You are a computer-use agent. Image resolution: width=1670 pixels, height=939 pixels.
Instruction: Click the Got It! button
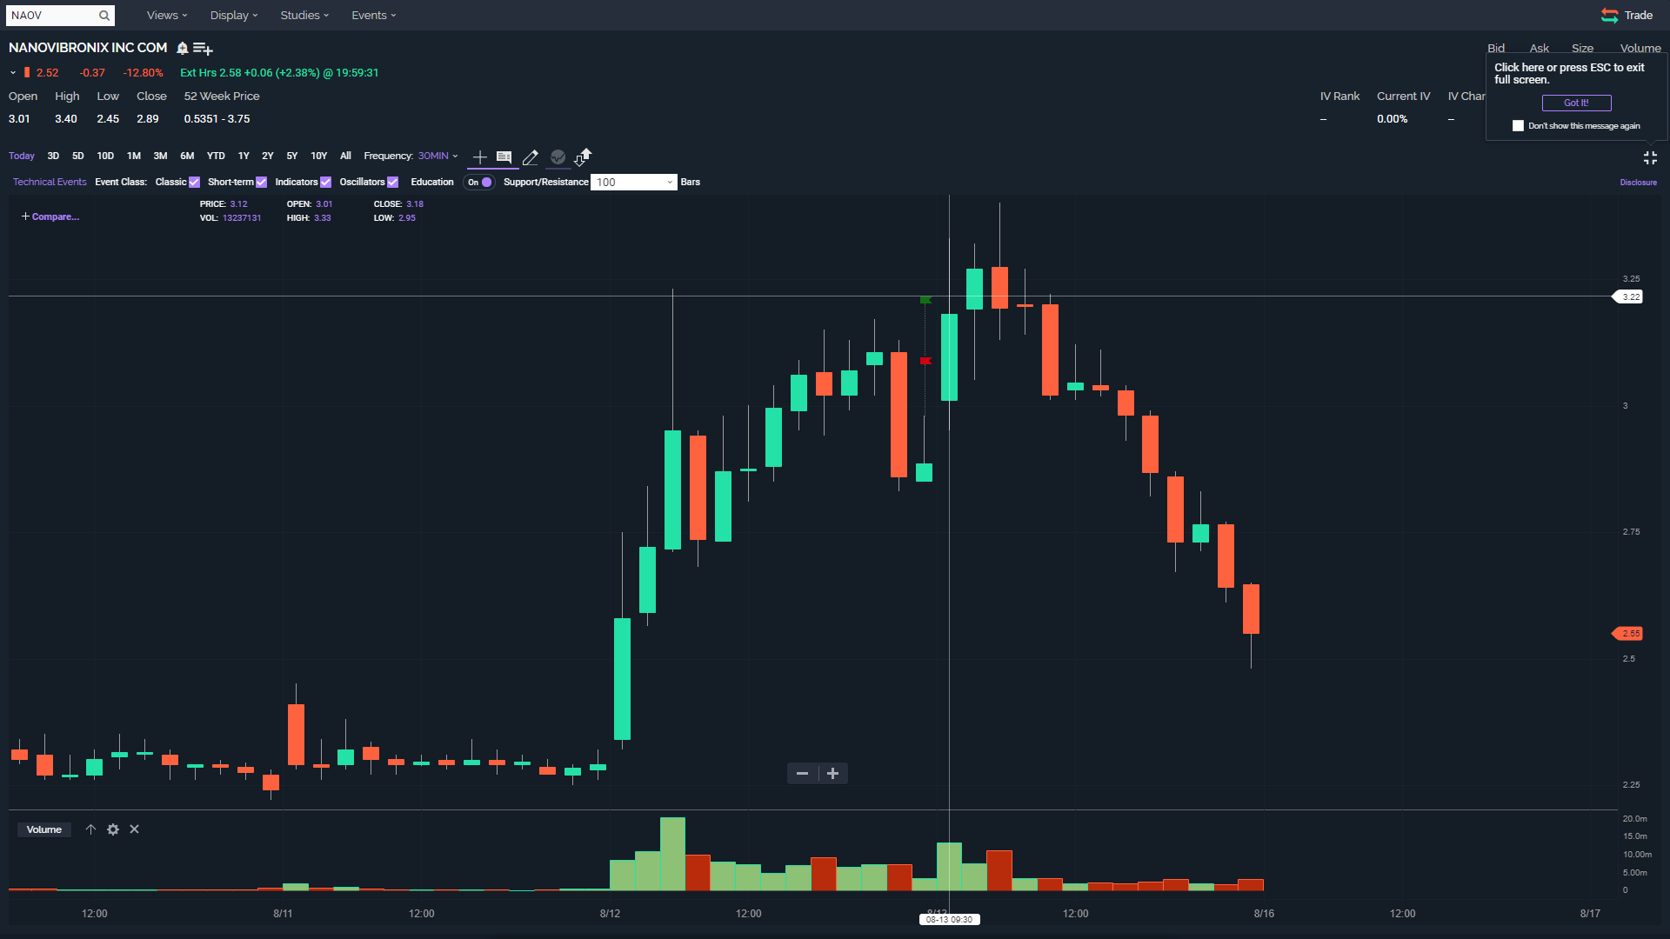click(1576, 103)
